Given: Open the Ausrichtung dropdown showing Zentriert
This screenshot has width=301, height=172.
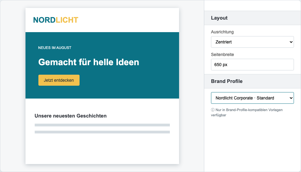Looking at the screenshot, I should [252, 42].
